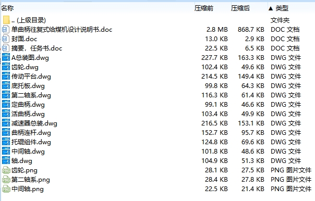315x201 pixels.
Task: Select the file name 曲柄连杆.dwg
Action: click(31, 133)
